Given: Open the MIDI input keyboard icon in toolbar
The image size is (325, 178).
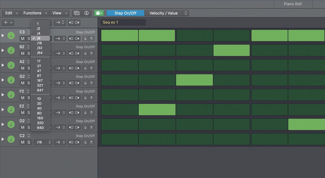Looking at the screenshot, I should pyautogui.click(x=77, y=13).
